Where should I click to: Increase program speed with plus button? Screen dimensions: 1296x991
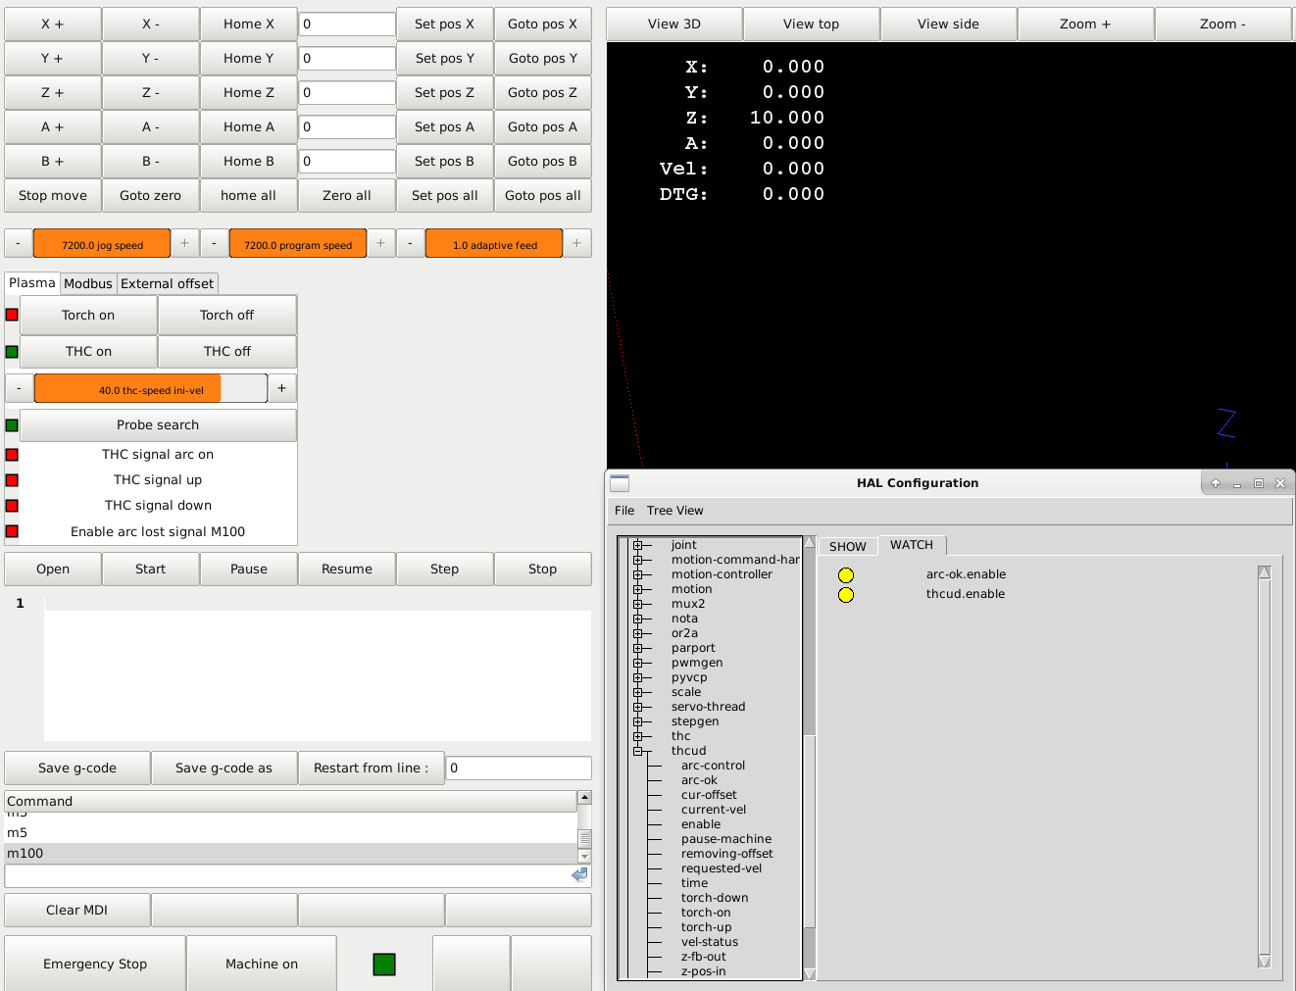[381, 243]
